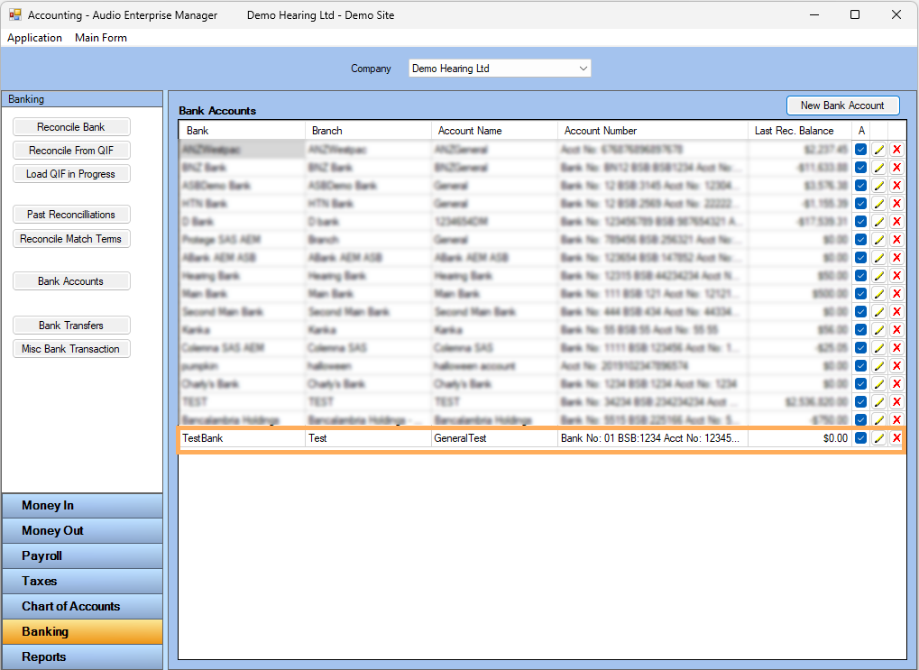
Task: Open the Application menu
Action: [x=34, y=38]
